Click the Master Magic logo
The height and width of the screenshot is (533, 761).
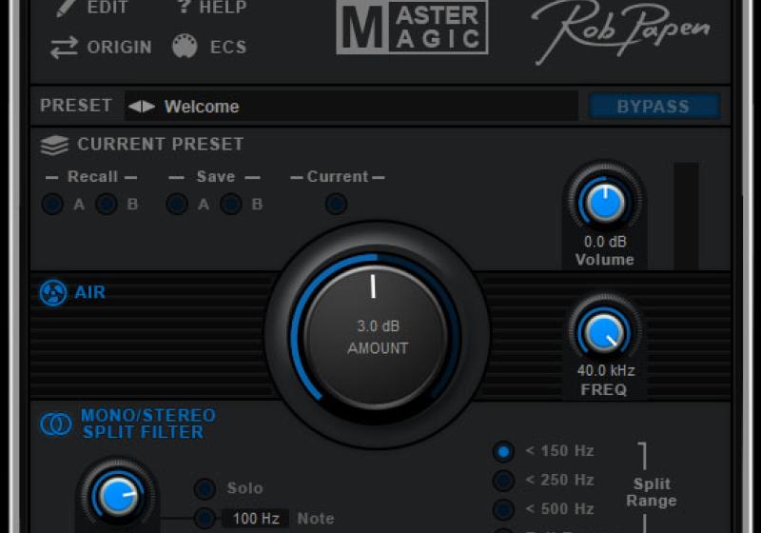tap(412, 28)
